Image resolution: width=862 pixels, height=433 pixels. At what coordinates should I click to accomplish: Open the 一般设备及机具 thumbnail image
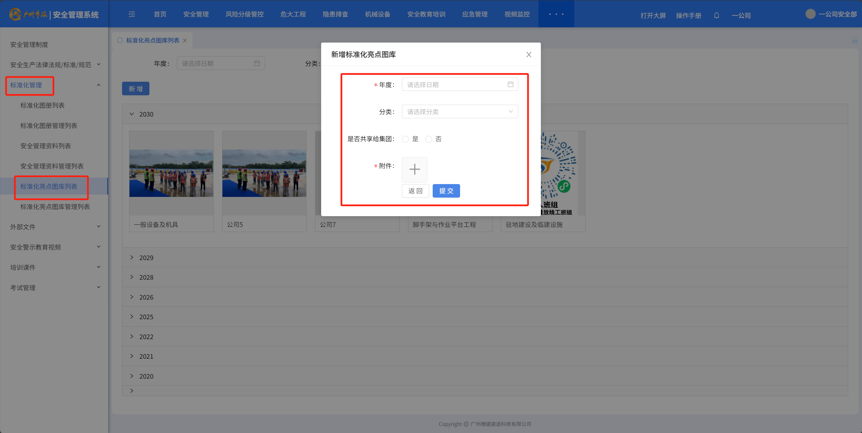point(171,173)
